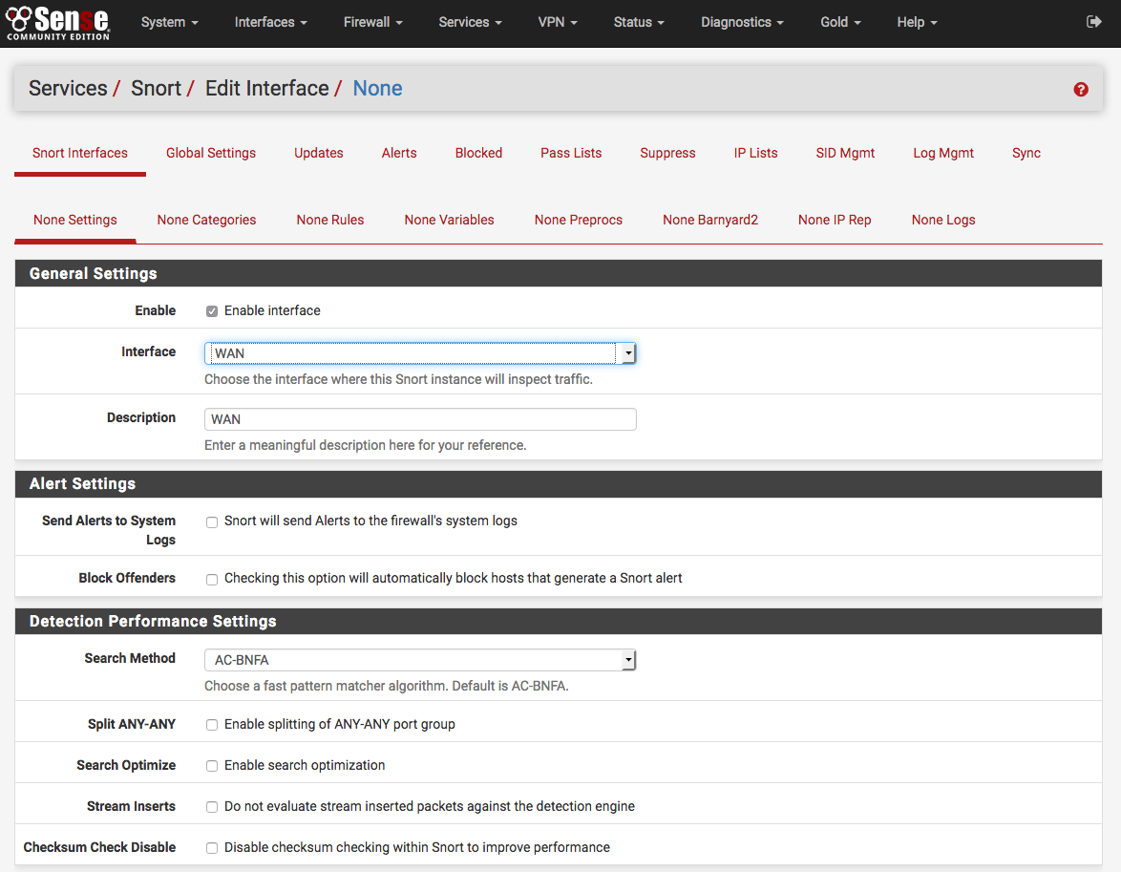Screen dimensions: 1121x872
Task: Toggle the Enable interface checkbox
Action: (x=212, y=311)
